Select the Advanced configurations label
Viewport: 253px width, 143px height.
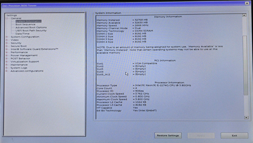point(27,71)
